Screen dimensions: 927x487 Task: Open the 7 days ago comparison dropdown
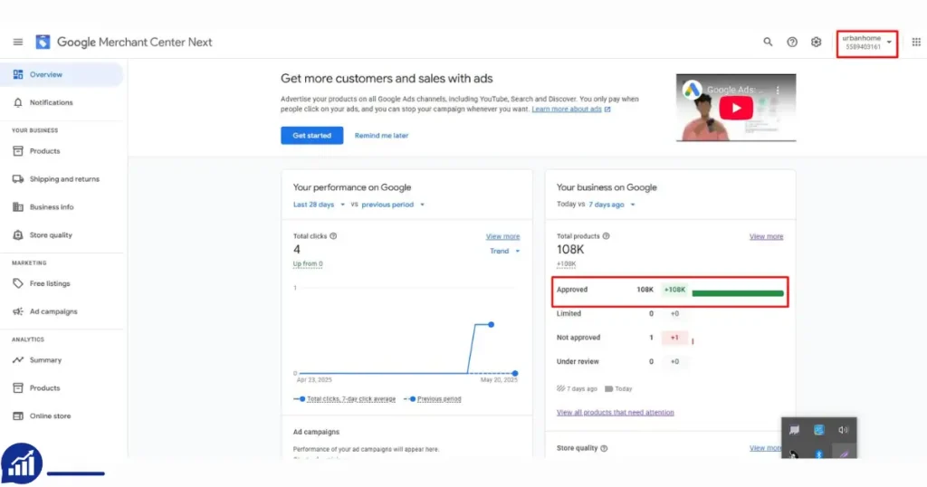(x=612, y=205)
